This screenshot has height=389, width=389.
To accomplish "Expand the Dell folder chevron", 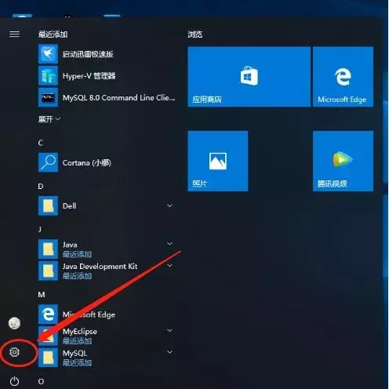I will click(x=169, y=205).
